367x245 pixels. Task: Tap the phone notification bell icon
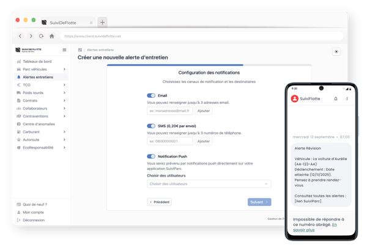point(336,98)
